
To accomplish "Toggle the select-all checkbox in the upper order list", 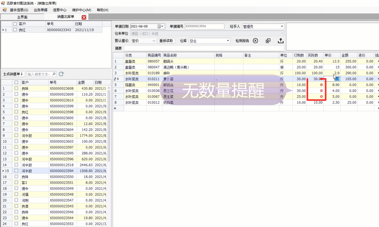I will 15,24.
